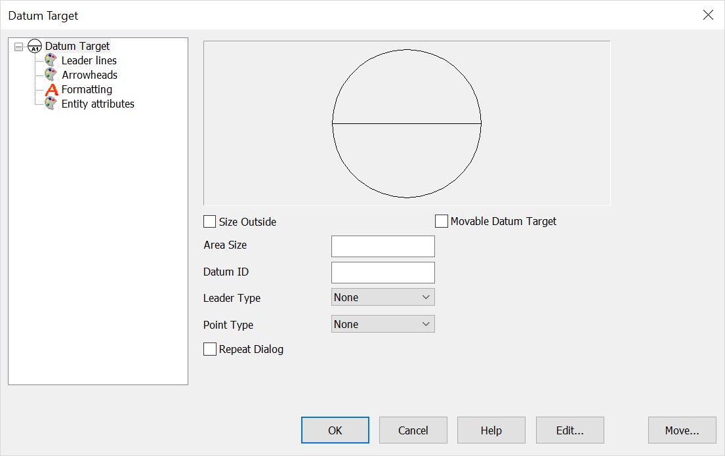Click the Arrowheads icon in the sidebar
Image resolution: width=725 pixels, height=456 pixels.
(51, 74)
